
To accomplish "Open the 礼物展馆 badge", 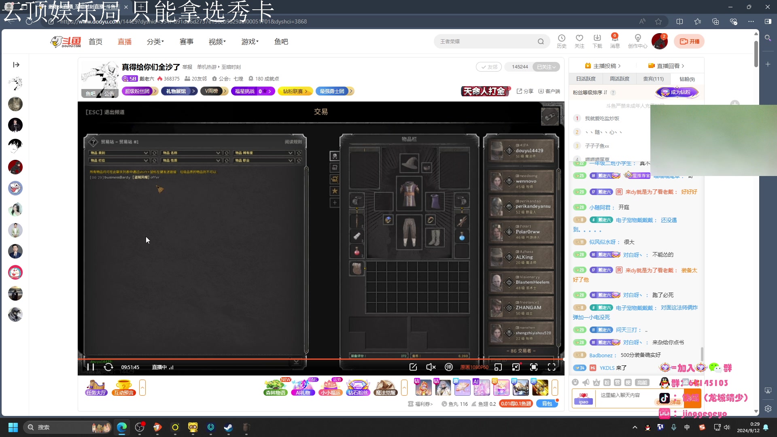I will click(x=179, y=91).
